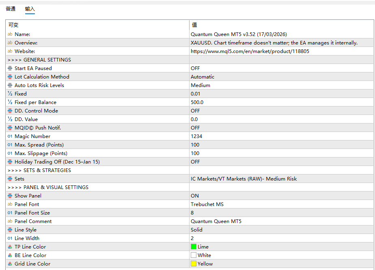Pick the White BE line color swatch
Screen dimensions: 375x270
click(x=194, y=255)
